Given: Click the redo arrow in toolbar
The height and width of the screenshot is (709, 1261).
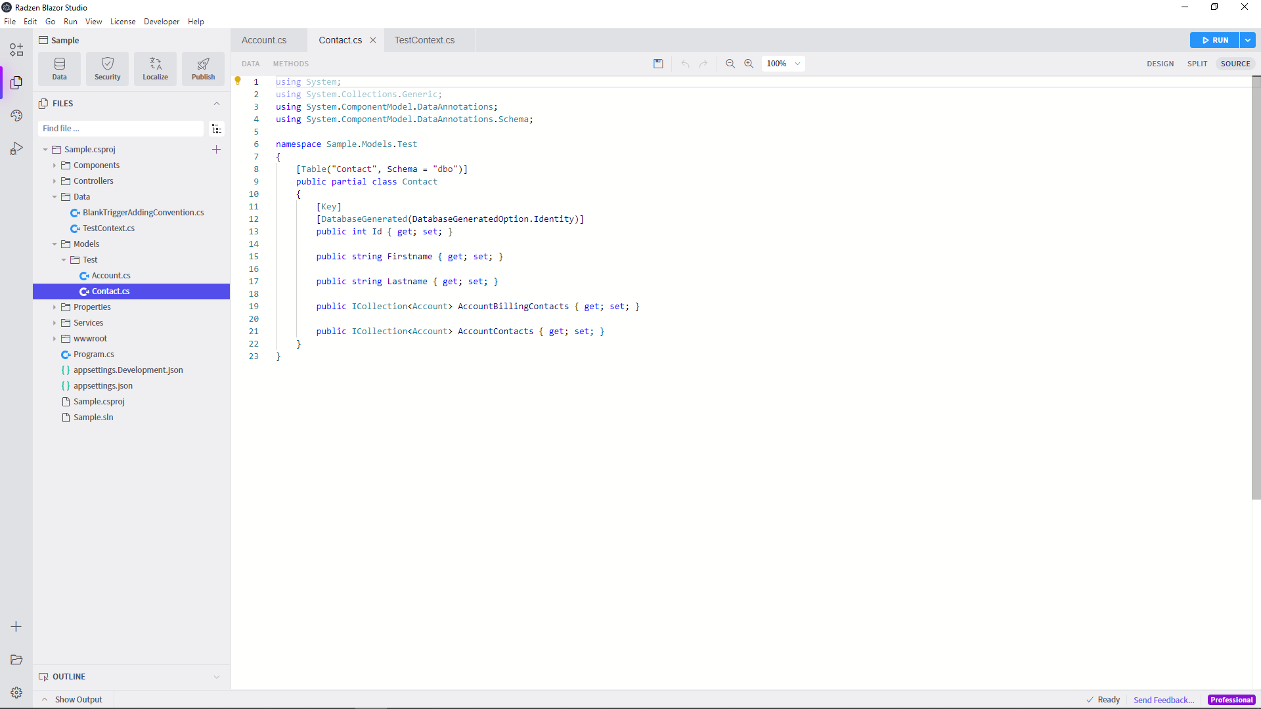Looking at the screenshot, I should coord(703,64).
